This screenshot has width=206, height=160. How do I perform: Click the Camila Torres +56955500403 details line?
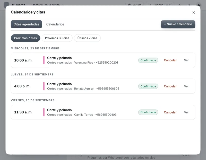pos(82,115)
